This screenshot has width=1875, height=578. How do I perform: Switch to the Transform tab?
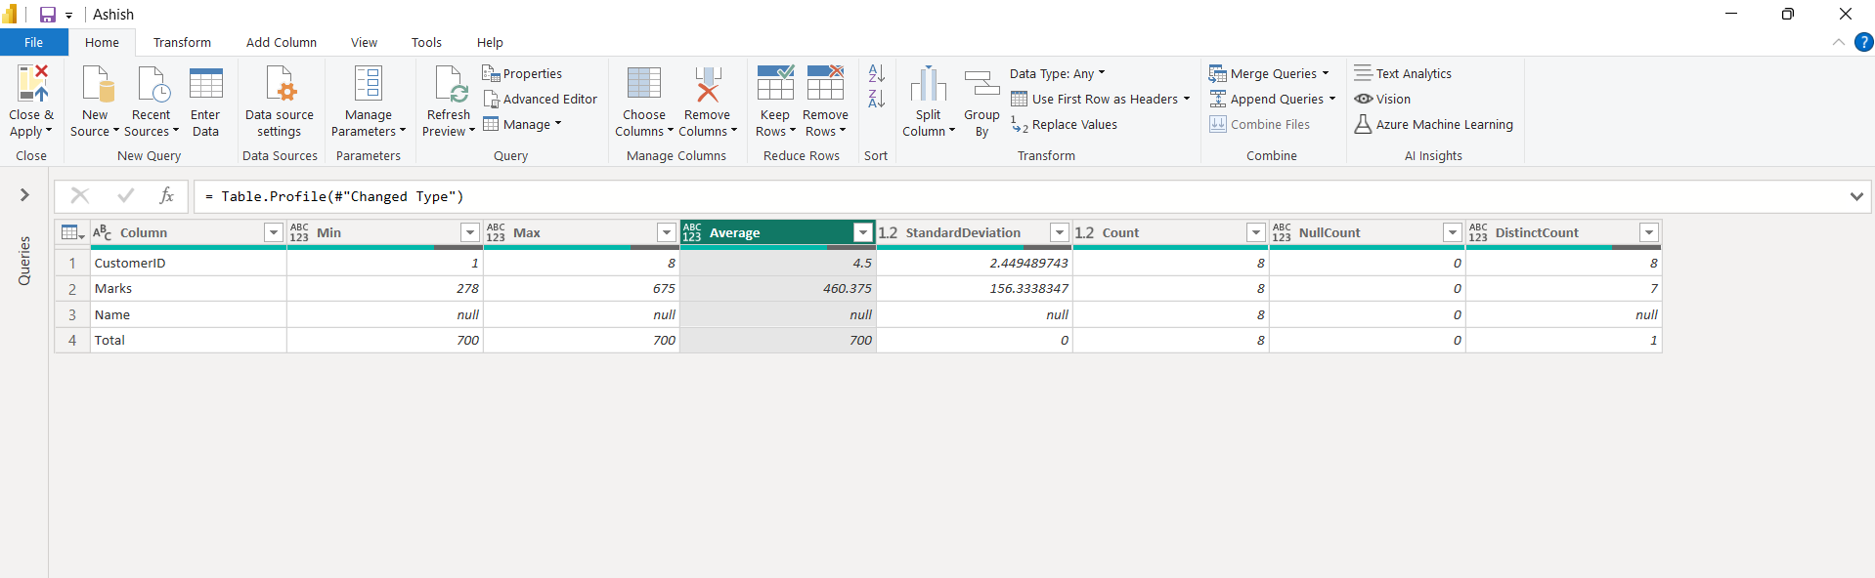click(x=182, y=43)
